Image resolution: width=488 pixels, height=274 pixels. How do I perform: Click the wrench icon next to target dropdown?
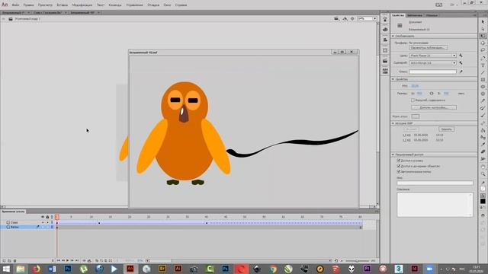(461, 56)
